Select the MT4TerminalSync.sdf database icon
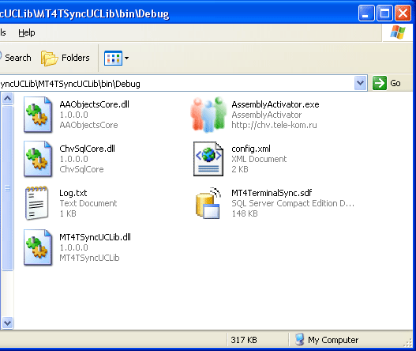This screenshot has width=416, height=351. pos(208,203)
